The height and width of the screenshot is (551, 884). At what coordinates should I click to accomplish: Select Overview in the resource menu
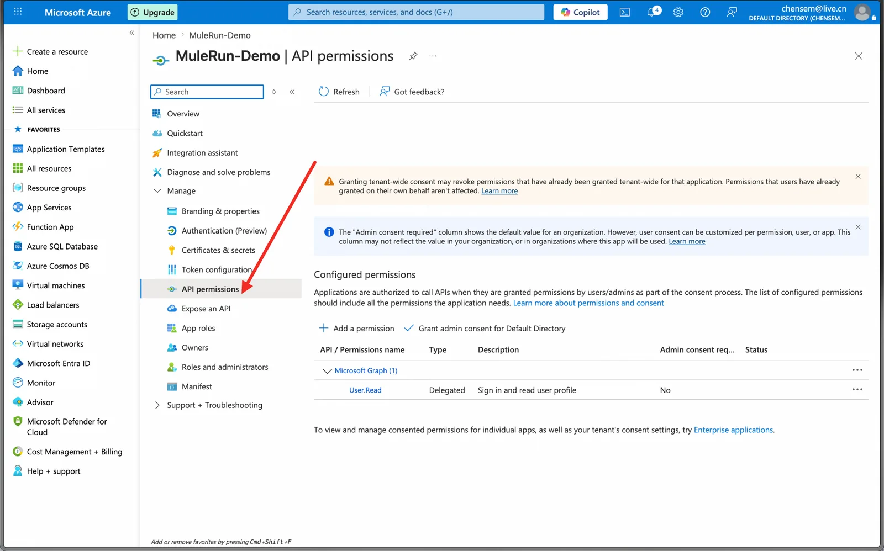pos(176,114)
